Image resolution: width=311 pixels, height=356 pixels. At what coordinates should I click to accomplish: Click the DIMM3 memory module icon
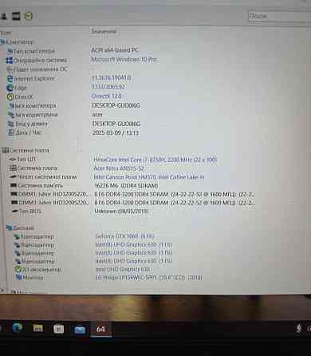(14, 203)
